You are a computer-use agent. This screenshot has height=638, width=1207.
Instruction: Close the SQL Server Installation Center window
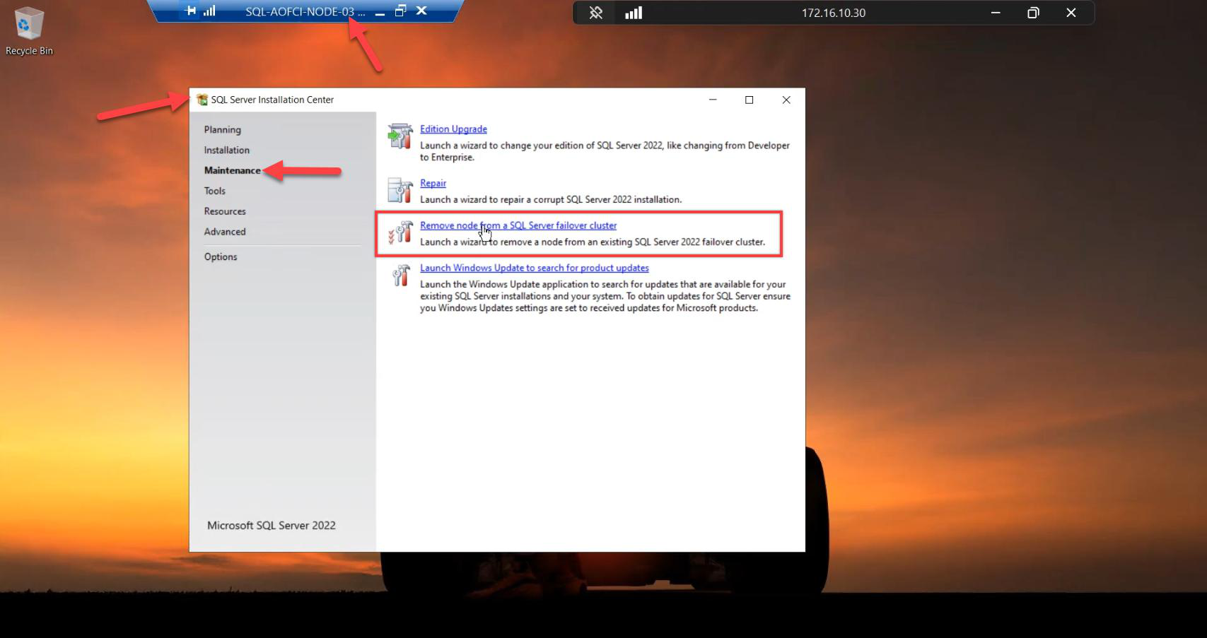click(x=786, y=100)
